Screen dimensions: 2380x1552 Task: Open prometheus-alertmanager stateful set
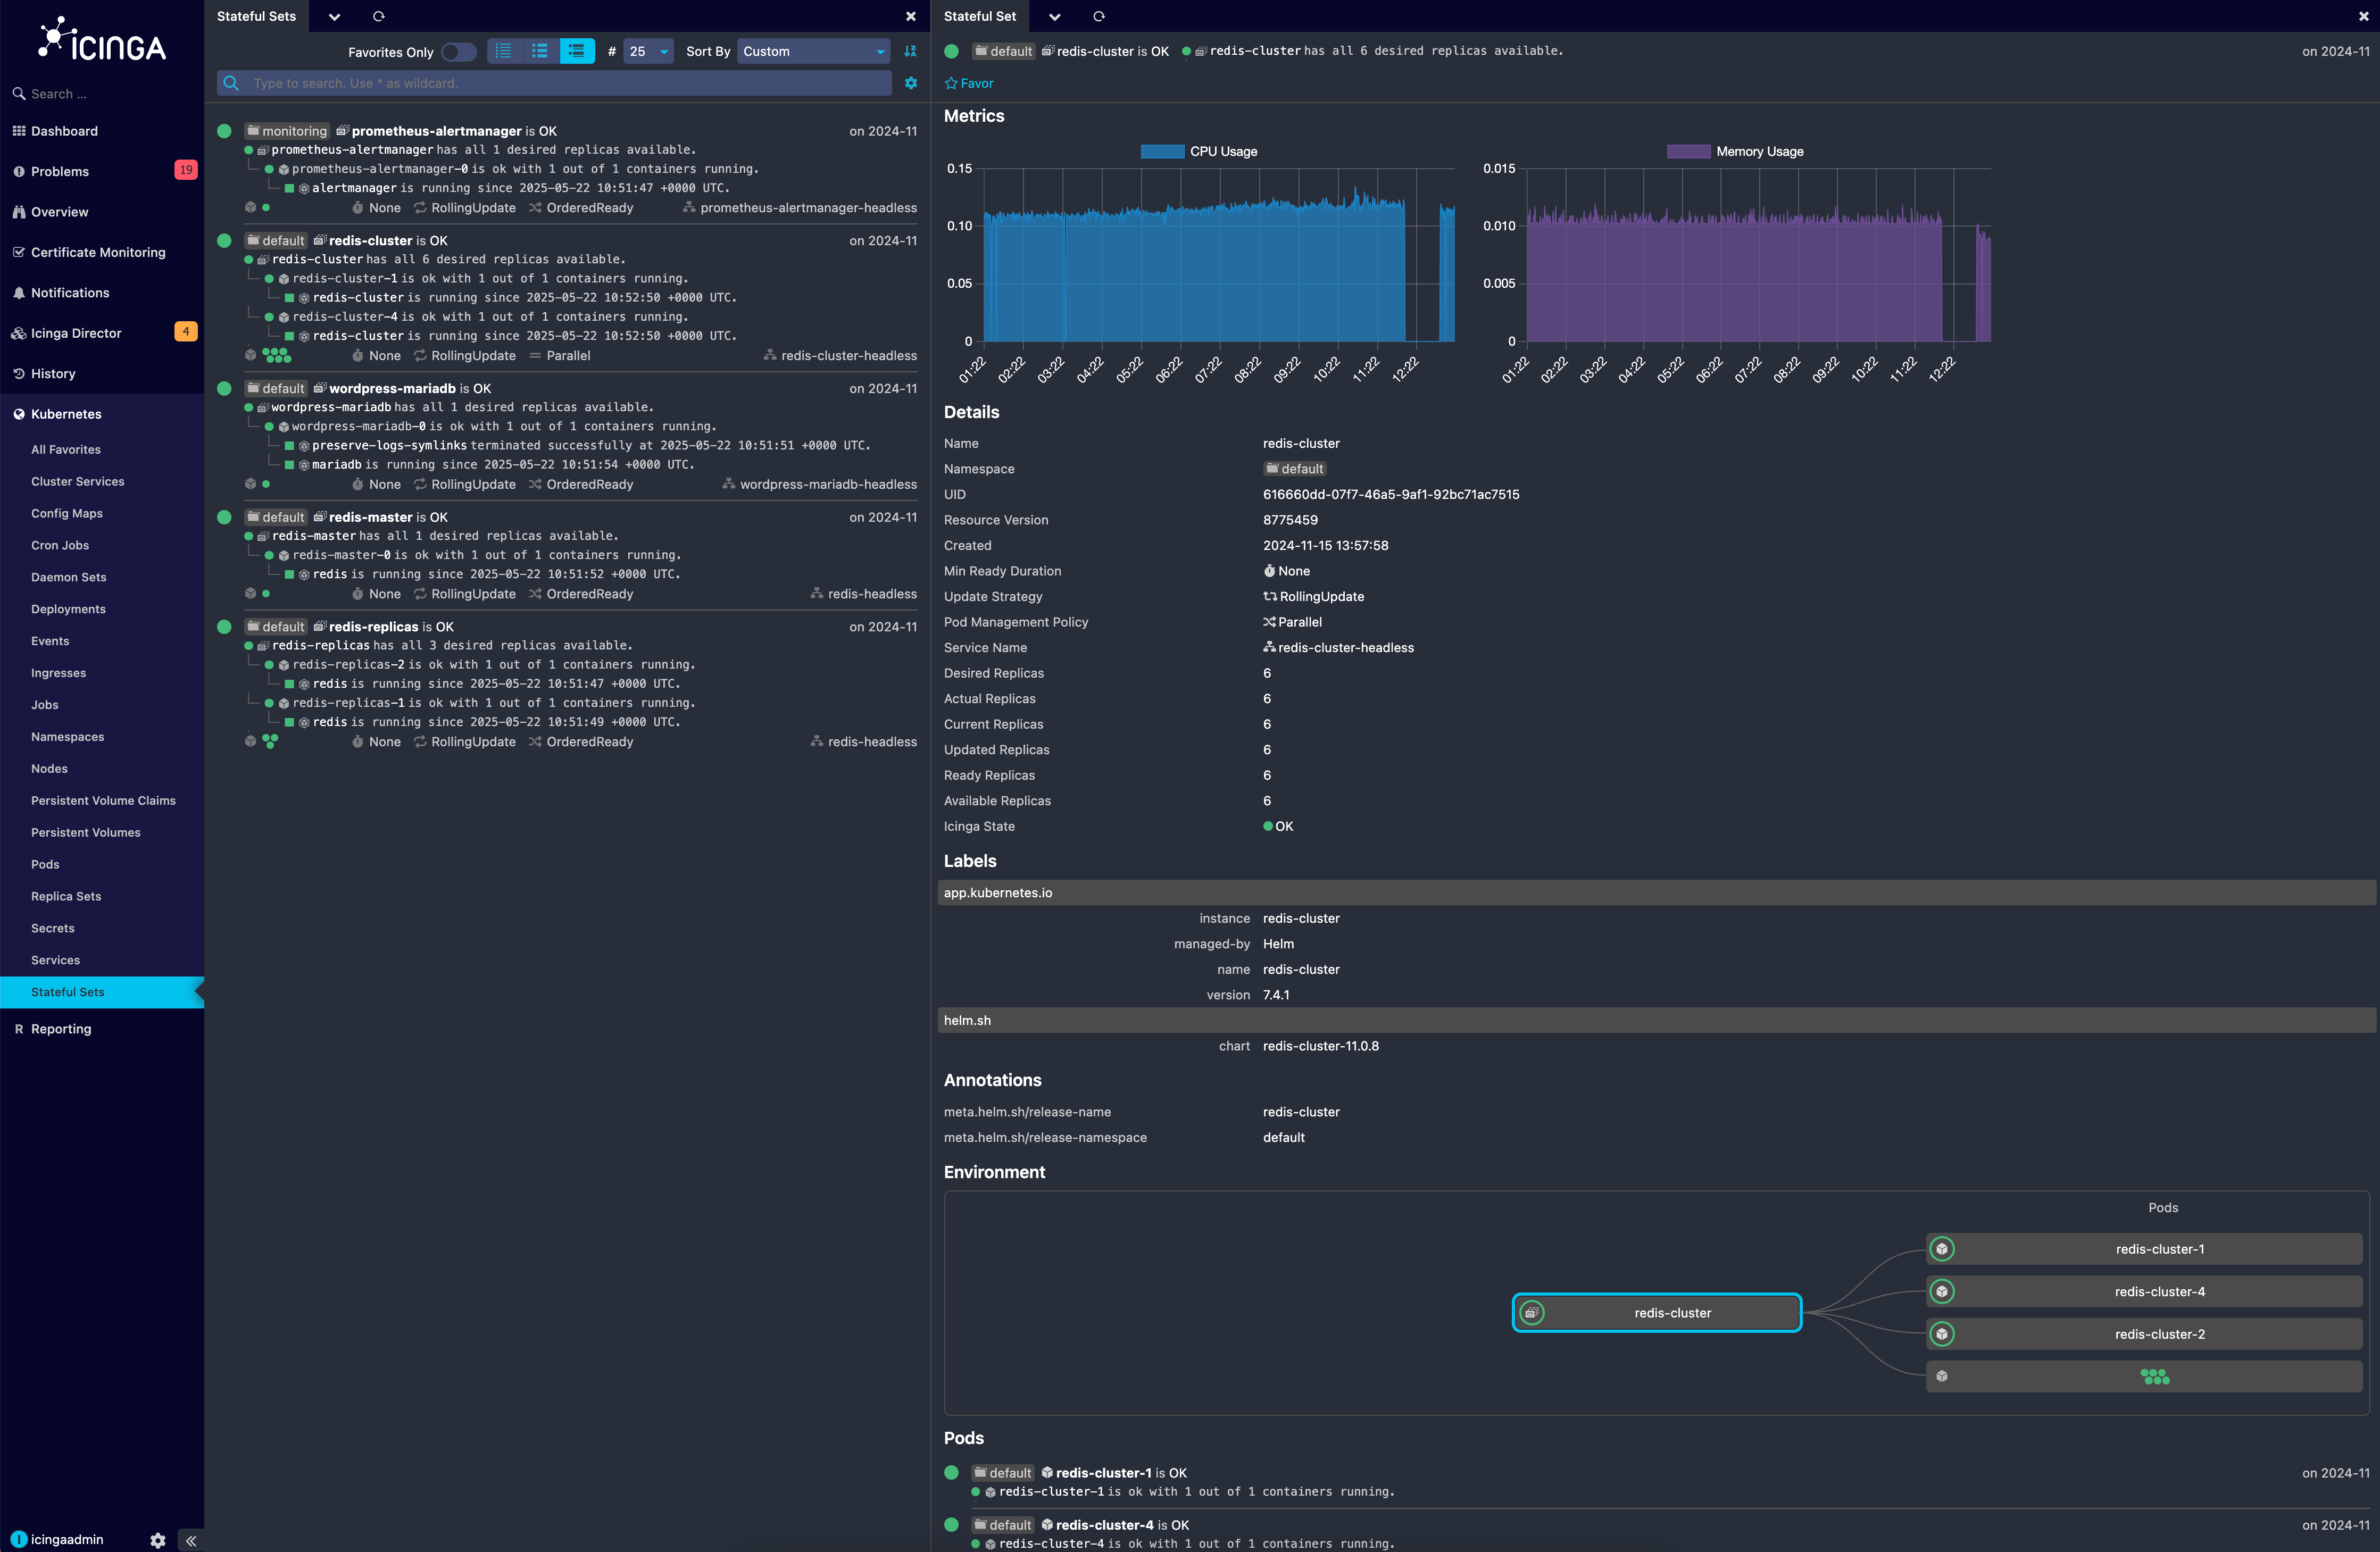[436, 131]
